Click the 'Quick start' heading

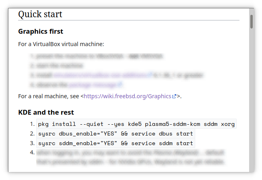pyautogui.click(x=40, y=14)
